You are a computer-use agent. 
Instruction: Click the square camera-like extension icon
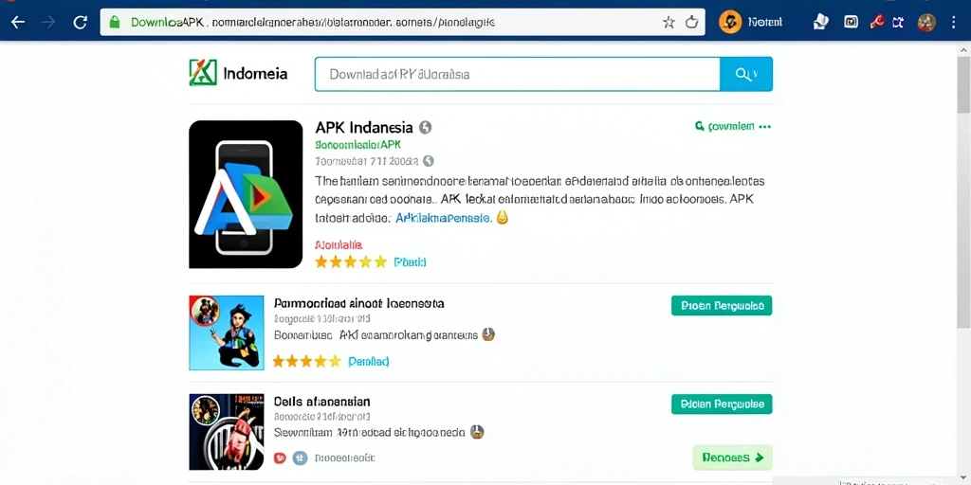tap(852, 23)
